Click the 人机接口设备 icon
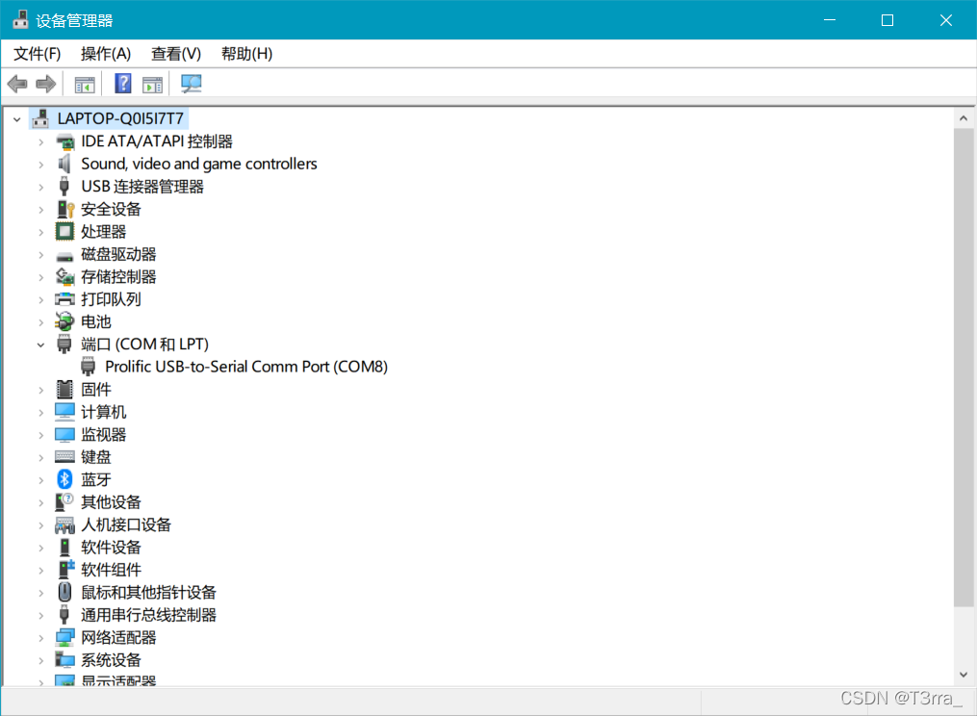The image size is (977, 716). tap(64, 525)
